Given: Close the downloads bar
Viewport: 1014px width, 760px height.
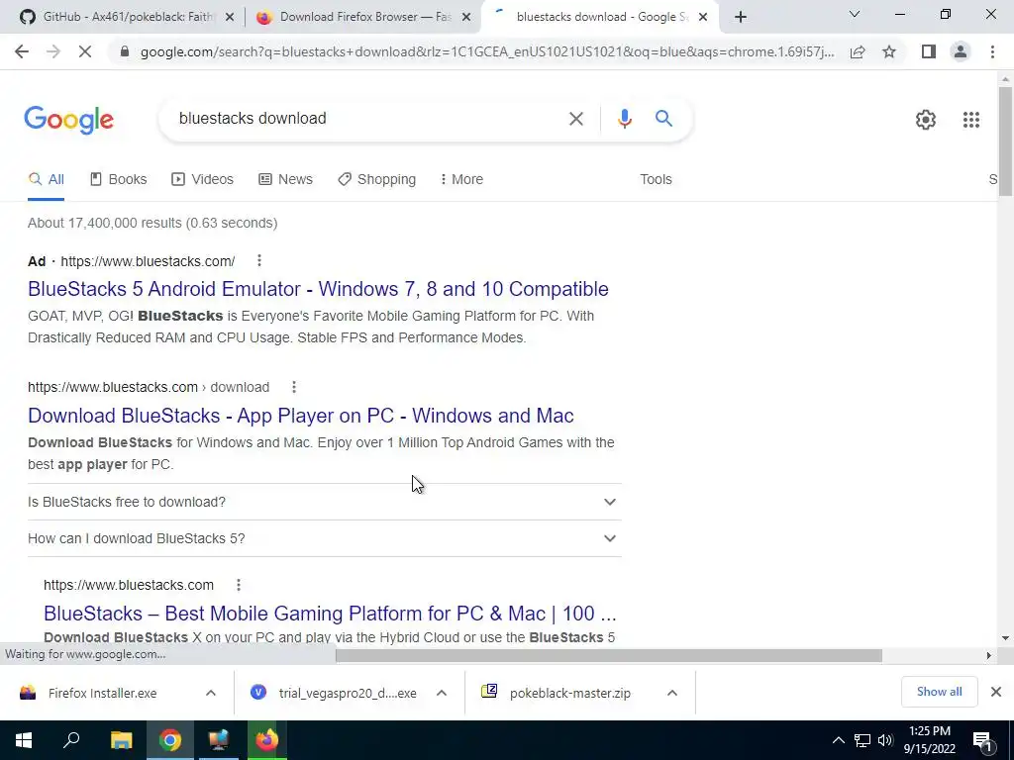Looking at the screenshot, I should pos(996,692).
